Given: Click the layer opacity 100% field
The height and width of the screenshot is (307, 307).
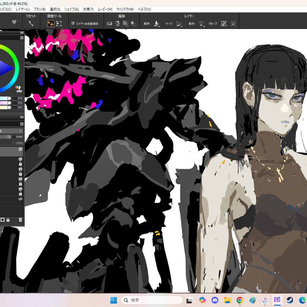Looking at the screenshot, I should (18, 137).
